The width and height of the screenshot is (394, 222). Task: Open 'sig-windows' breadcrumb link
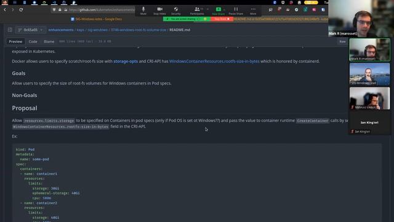(97, 30)
